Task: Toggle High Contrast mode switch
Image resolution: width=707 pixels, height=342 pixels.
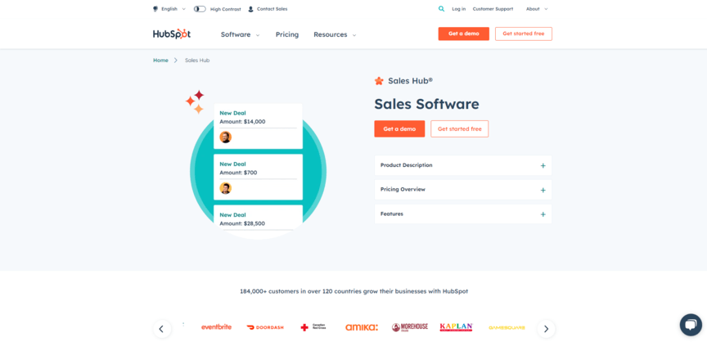Action: pyautogui.click(x=200, y=9)
